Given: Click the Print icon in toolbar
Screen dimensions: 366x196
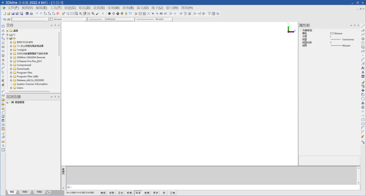Looking at the screenshot, I should tap(31, 14).
